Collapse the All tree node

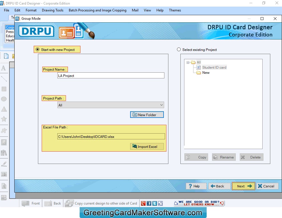[188, 62]
